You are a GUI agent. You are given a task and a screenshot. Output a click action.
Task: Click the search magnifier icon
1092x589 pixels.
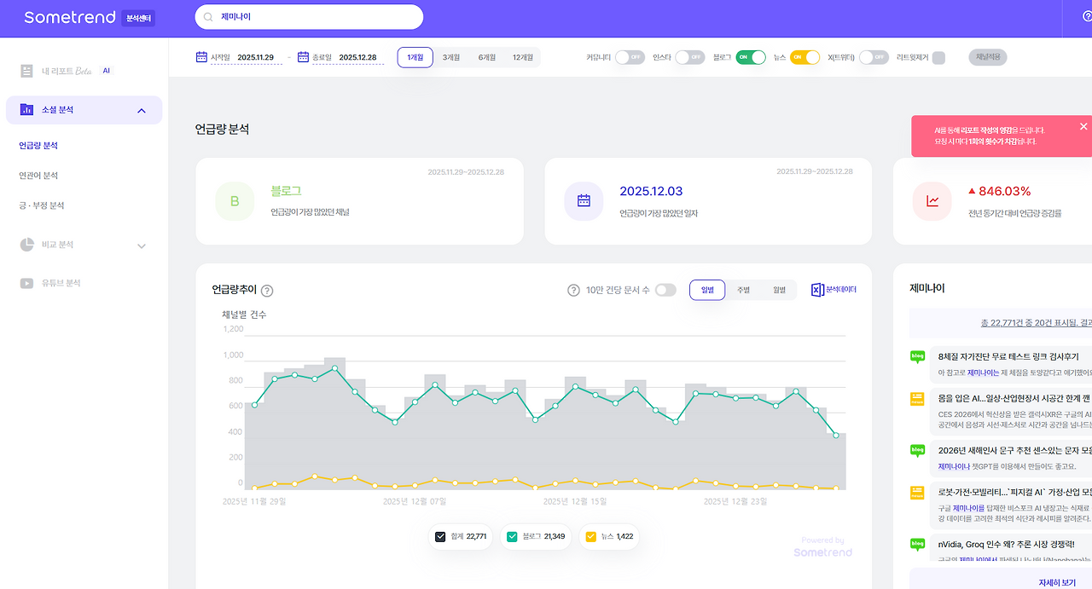(x=208, y=17)
